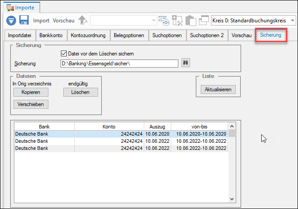The image size is (298, 209).
Task: Click the overlapping windows toolbar icon
Action: pyautogui.click(x=204, y=20)
